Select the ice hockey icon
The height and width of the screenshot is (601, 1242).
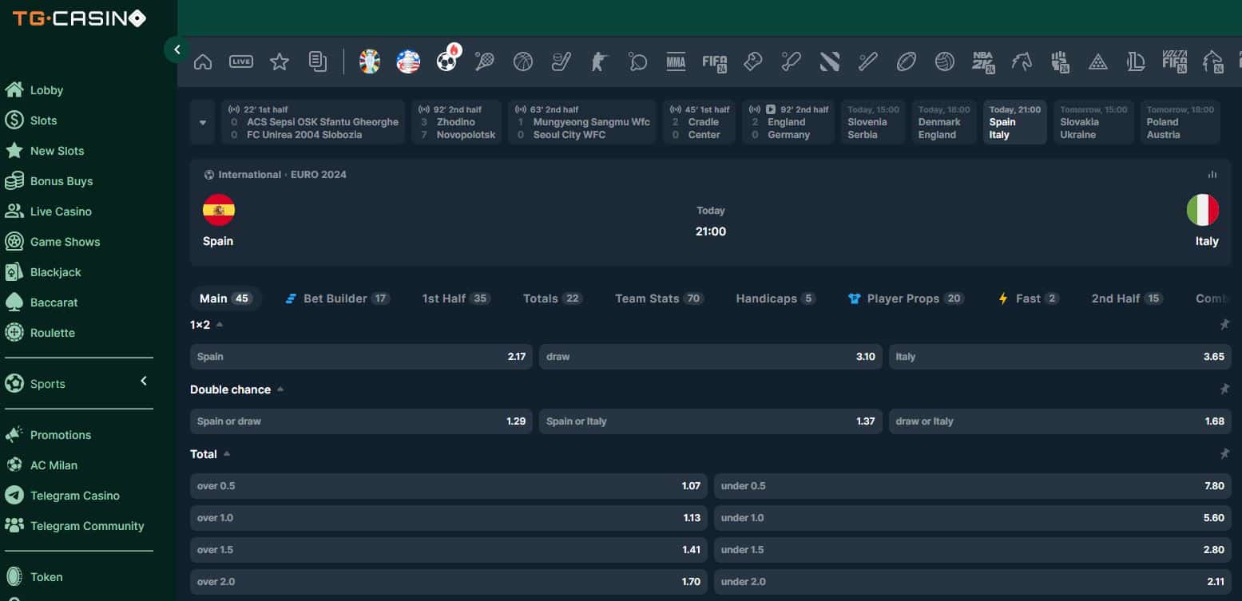click(561, 61)
